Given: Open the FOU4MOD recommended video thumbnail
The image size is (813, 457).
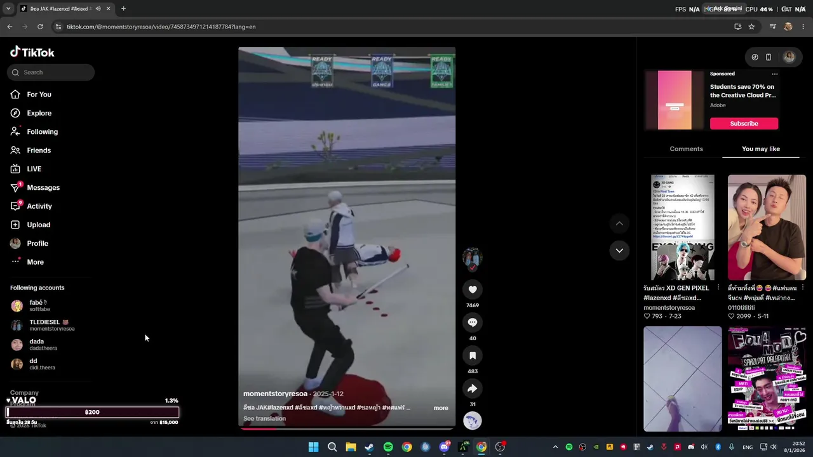Looking at the screenshot, I should point(767,379).
